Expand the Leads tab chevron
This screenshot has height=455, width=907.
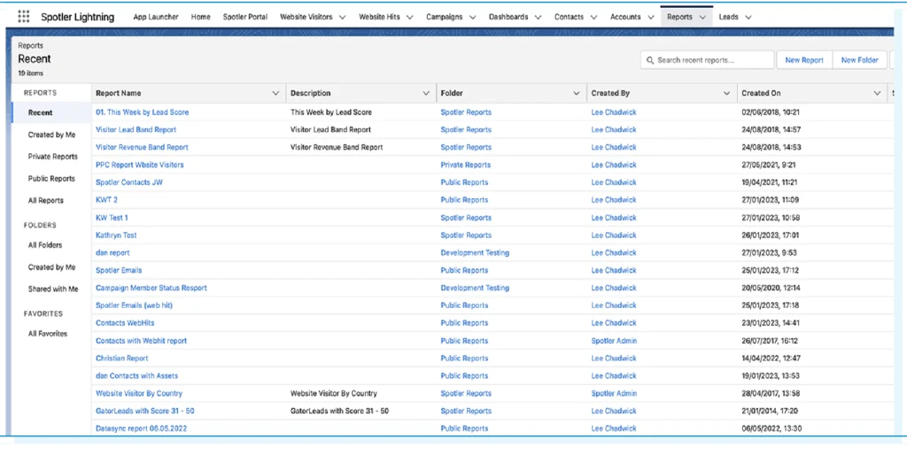pos(748,18)
